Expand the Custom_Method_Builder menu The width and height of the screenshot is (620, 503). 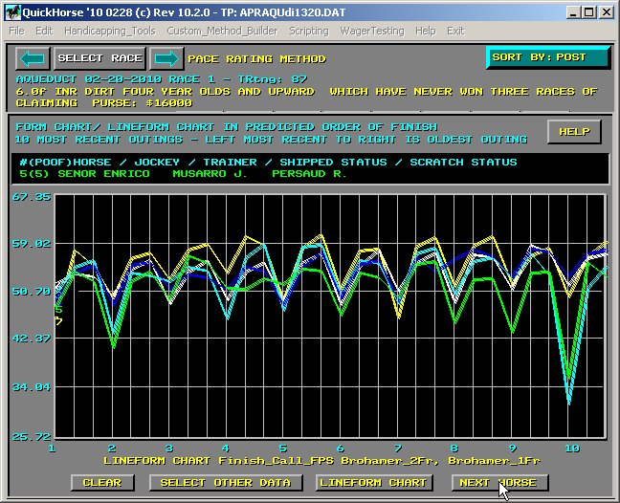222,31
